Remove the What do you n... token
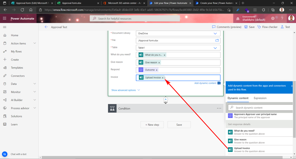 pyautogui.click(x=164, y=55)
